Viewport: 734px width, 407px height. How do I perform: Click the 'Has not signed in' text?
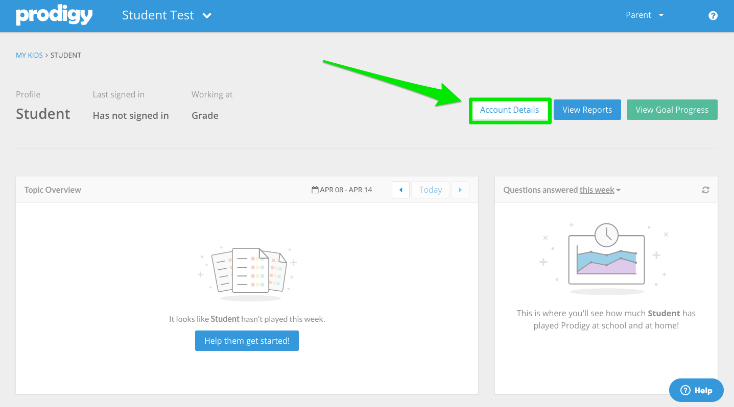tap(131, 116)
